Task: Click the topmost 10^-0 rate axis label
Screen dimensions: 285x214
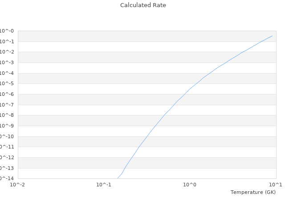Action: tap(7, 31)
